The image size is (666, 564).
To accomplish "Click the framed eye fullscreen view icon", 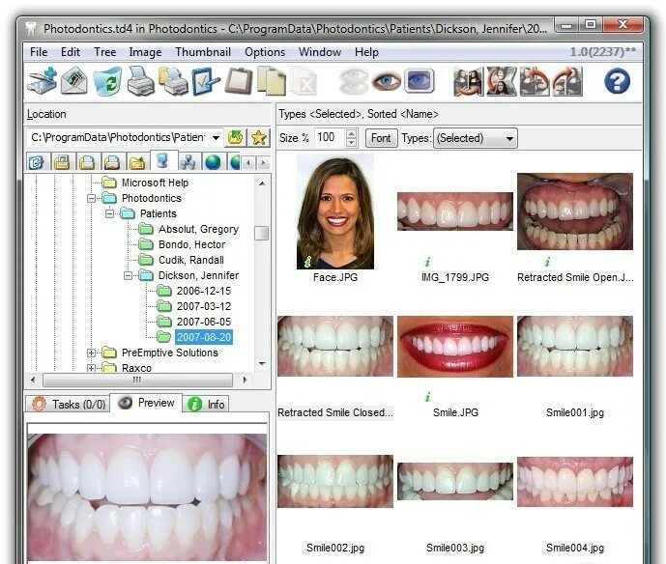I will click(420, 80).
